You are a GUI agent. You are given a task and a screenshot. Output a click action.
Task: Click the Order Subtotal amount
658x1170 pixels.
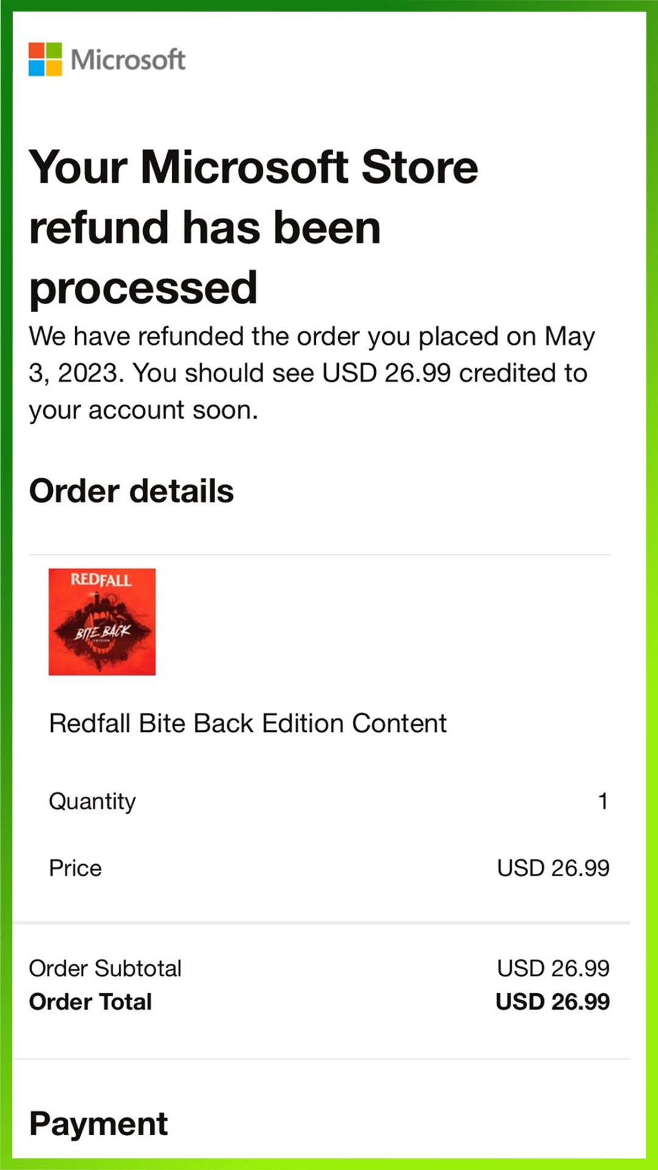(553, 968)
